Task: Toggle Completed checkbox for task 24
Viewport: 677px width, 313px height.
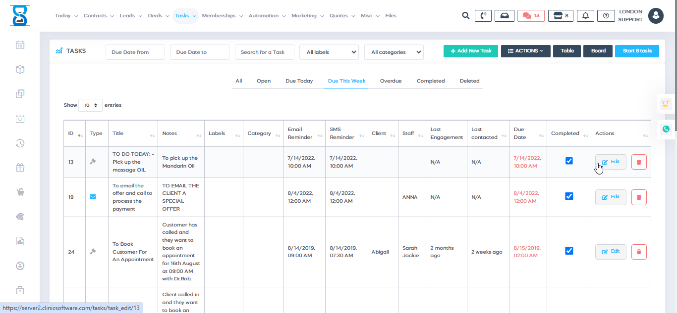Action: click(569, 251)
